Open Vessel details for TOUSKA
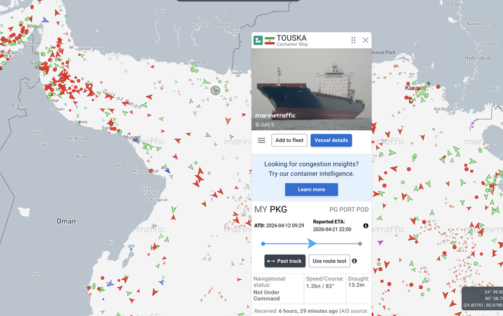The image size is (503, 316). click(x=331, y=141)
